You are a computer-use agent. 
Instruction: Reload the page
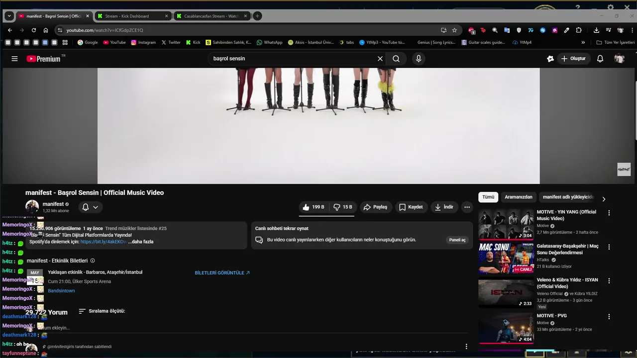point(33,30)
